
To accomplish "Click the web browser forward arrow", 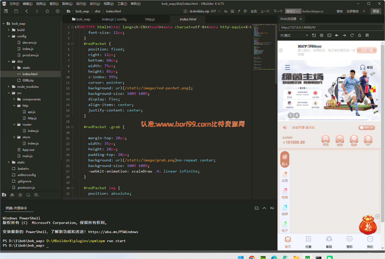I will click(344, 36).
